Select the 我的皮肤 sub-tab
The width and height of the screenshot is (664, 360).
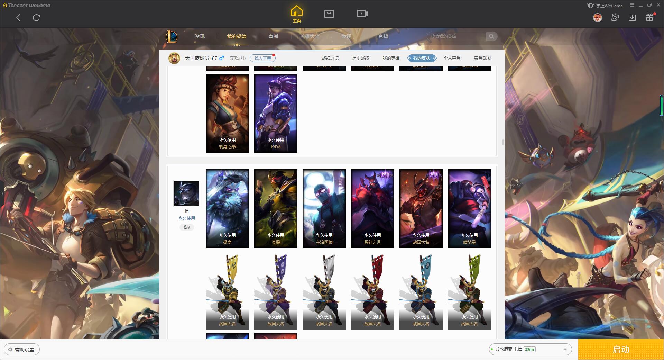pos(422,58)
